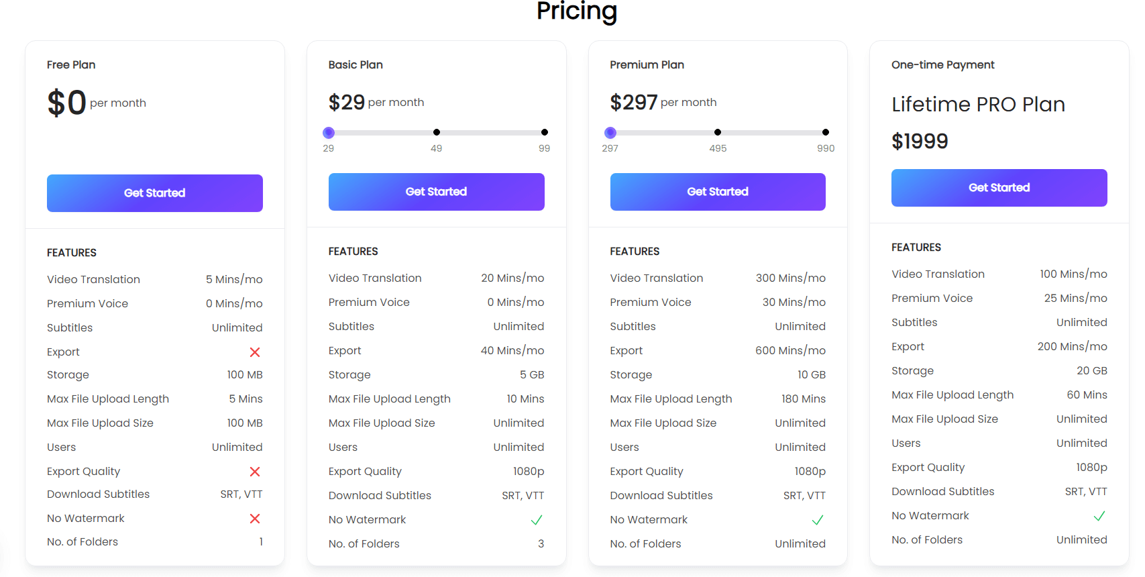Click the Pricing page title

(x=577, y=11)
